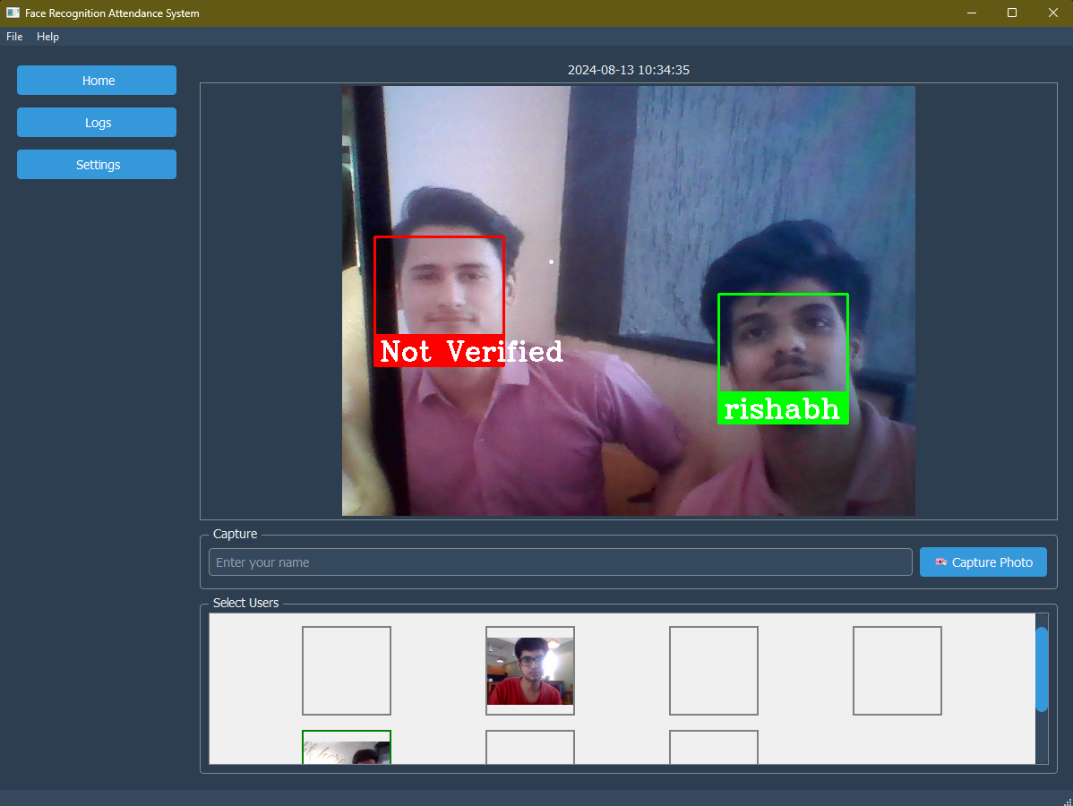
Task: Select the user thumbnail with red shirt
Action: click(x=530, y=671)
